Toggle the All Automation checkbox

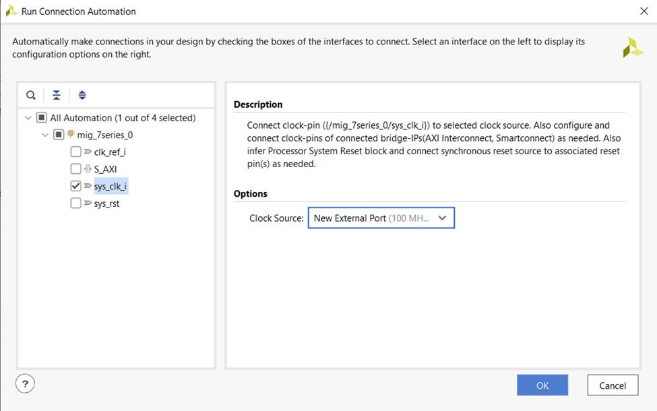click(x=42, y=118)
